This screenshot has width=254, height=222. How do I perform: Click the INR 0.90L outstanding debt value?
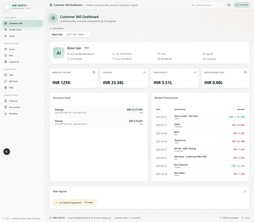click(214, 83)
